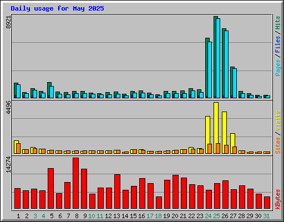Click day label 8 on the axis
This screenshot has width=284, height=222.
(77, 216)
